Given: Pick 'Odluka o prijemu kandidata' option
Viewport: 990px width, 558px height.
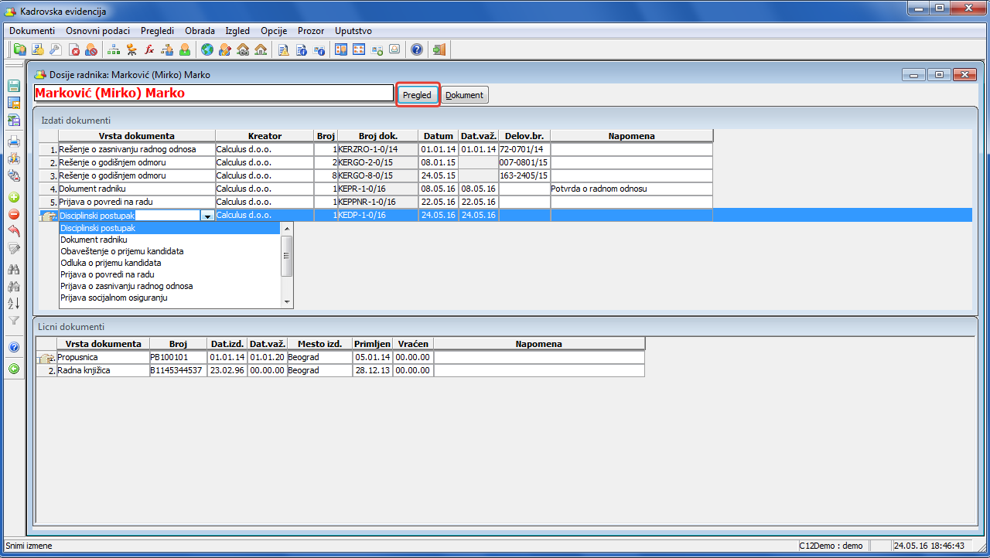Looking at the screenshot, I should tap(111, 263).
